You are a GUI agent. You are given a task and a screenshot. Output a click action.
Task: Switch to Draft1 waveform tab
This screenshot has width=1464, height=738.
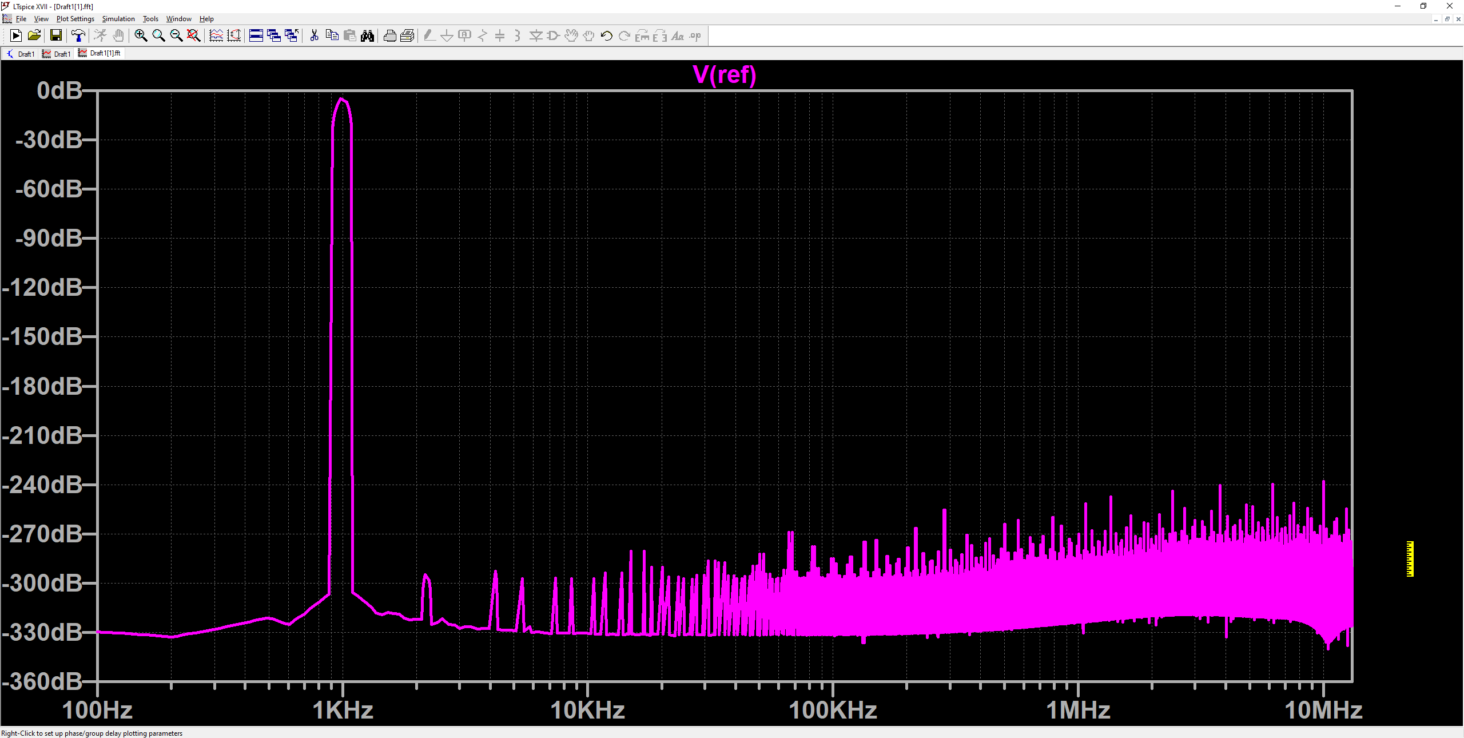(57, 54)
